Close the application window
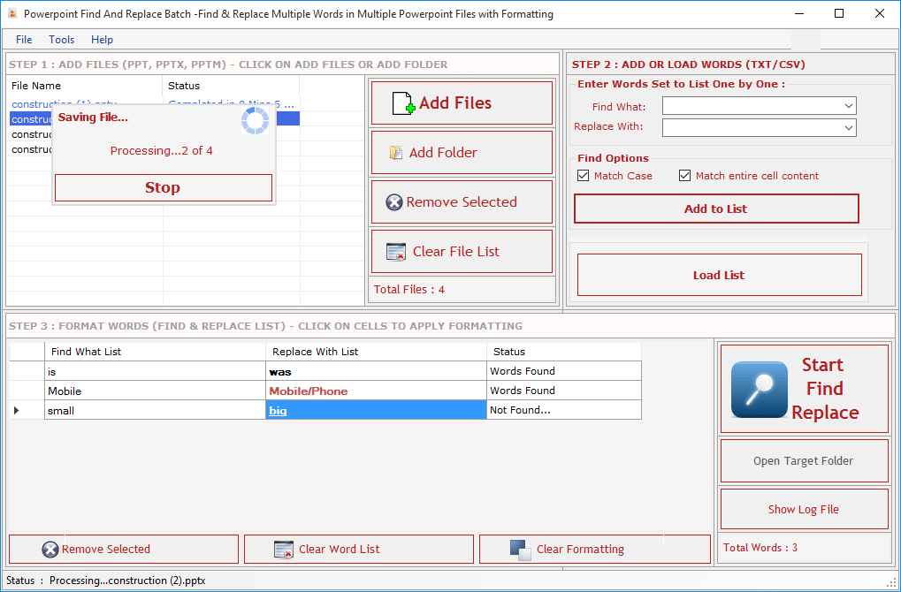901x592 pixels. pyautogui.click(x=880, y=13)
